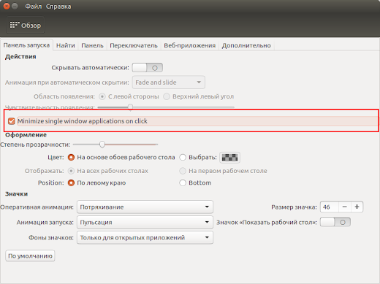
Task: Toggle the Значок «Показать рабочий стол» switch
Action: tap(335, 222)
